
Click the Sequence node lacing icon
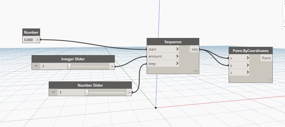196,71
